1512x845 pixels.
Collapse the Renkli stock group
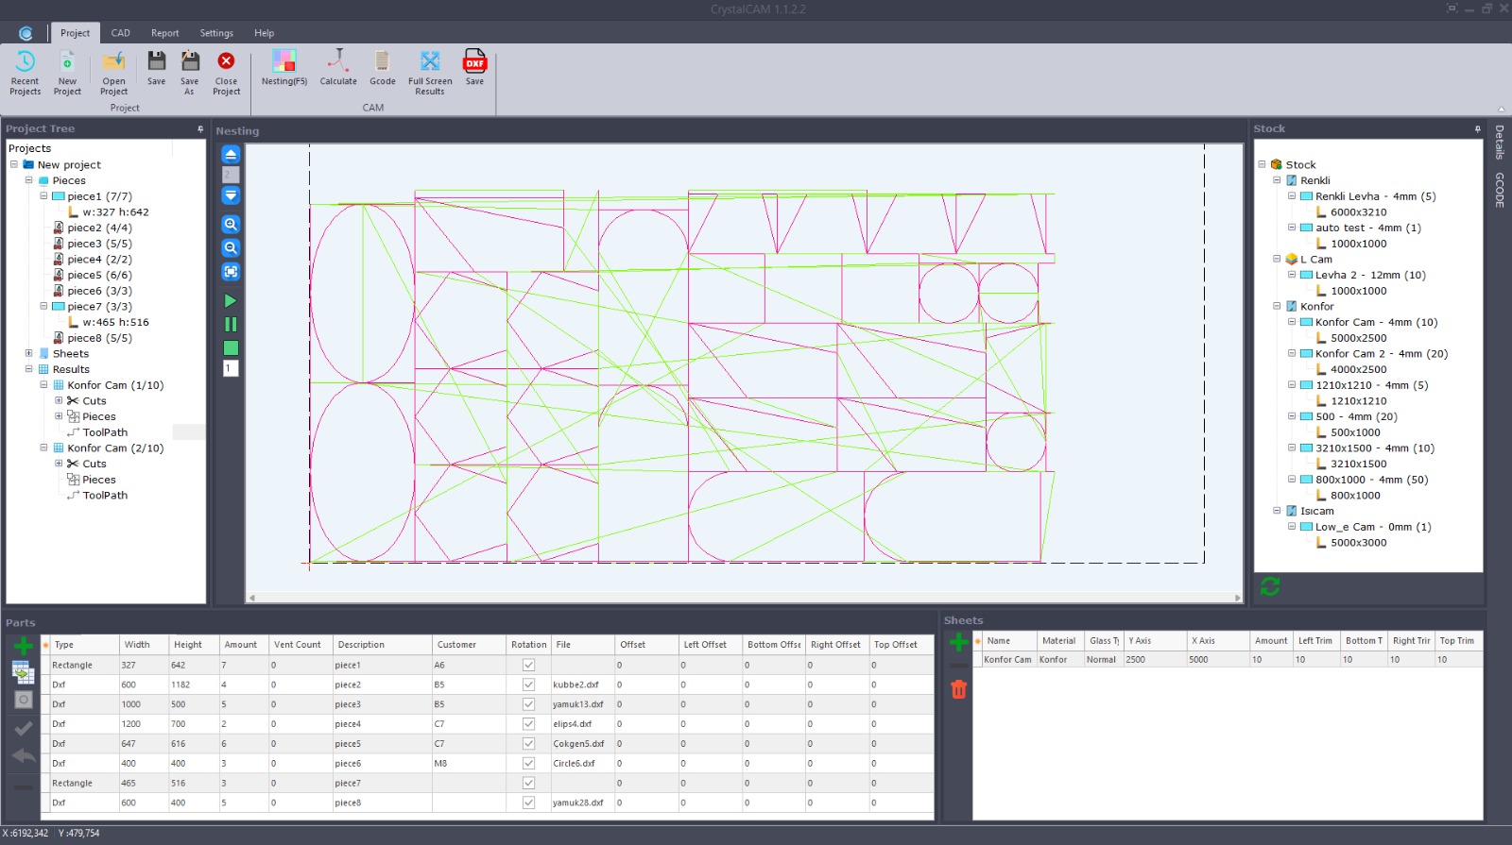(1277, 180)
